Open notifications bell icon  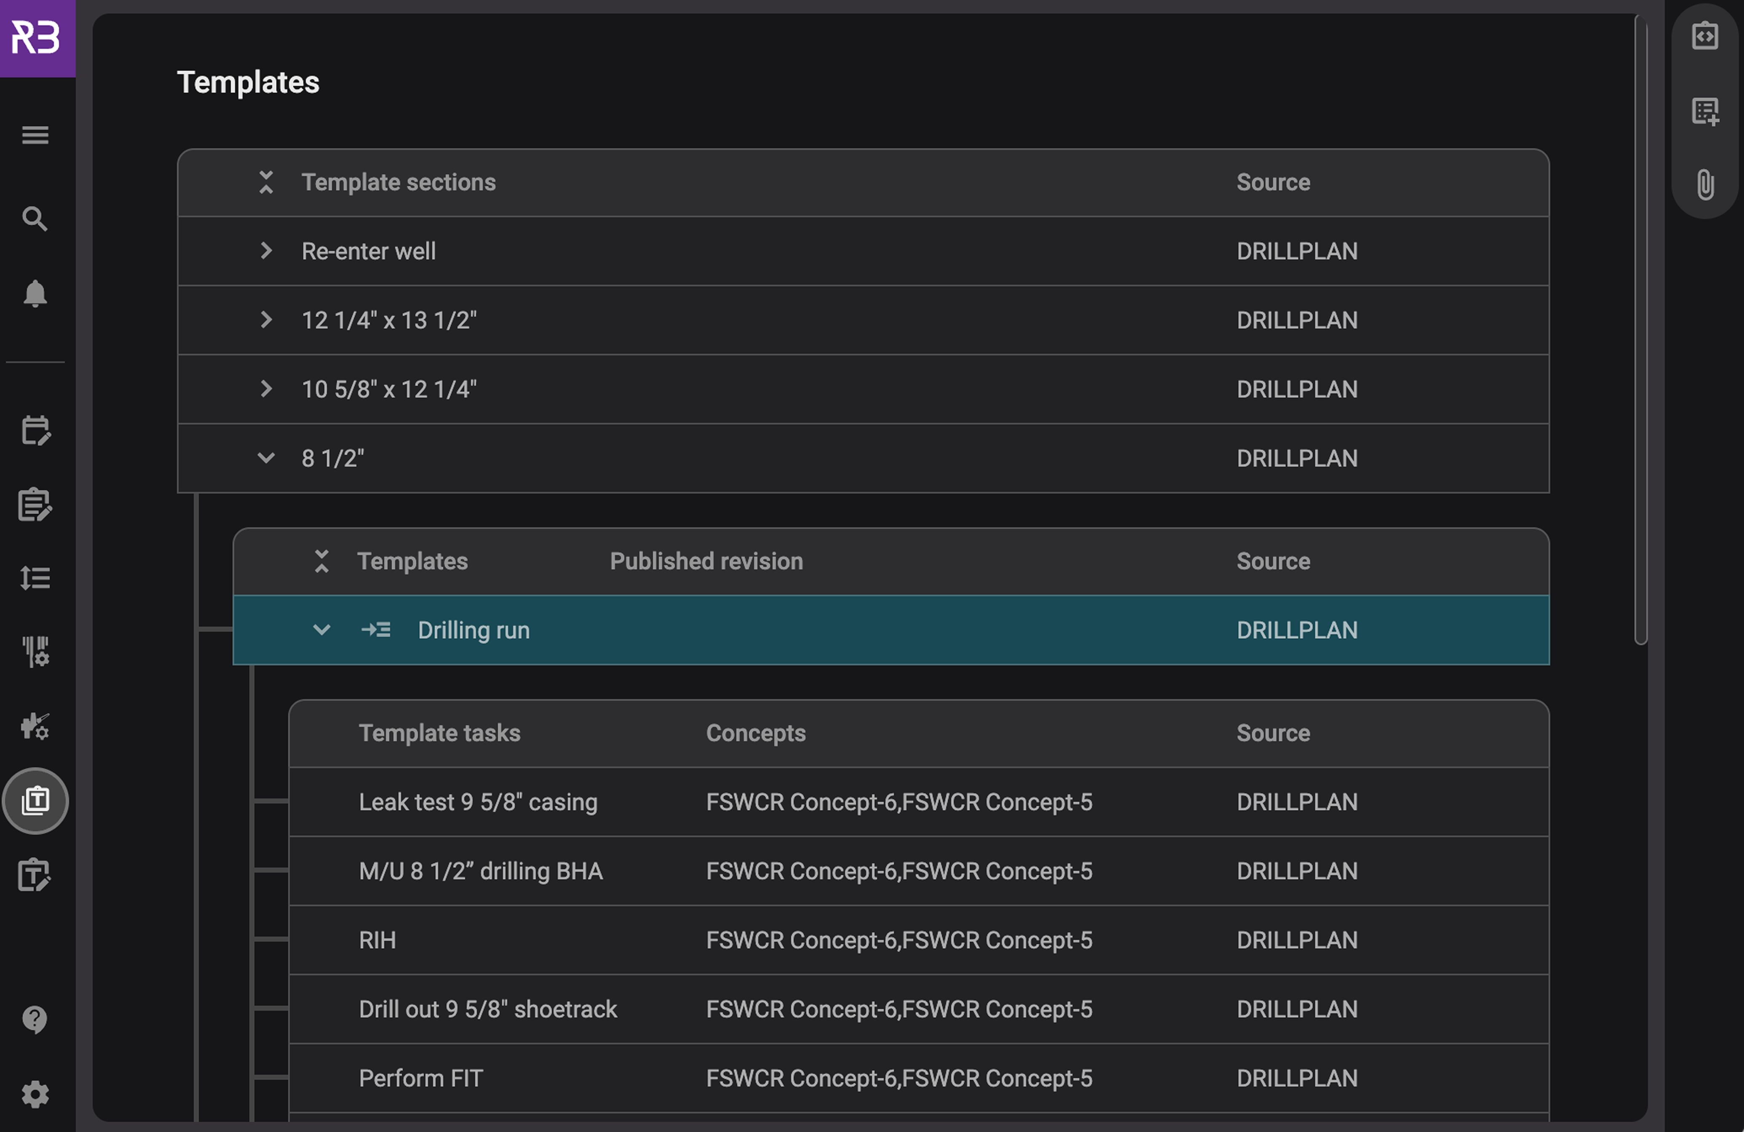coord(35,294)
